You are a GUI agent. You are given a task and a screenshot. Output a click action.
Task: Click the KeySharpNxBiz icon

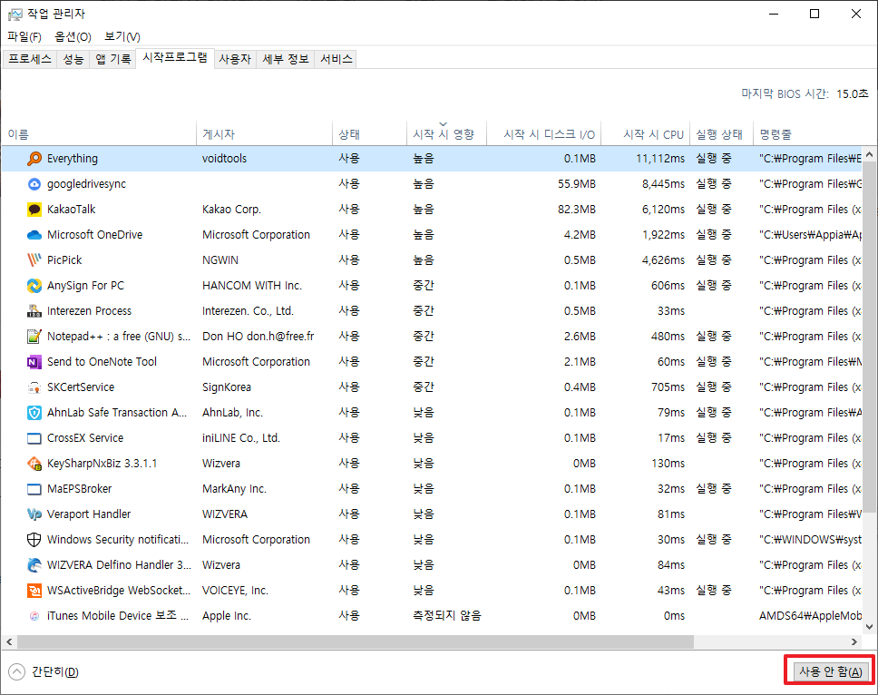[x=34, y=463]
